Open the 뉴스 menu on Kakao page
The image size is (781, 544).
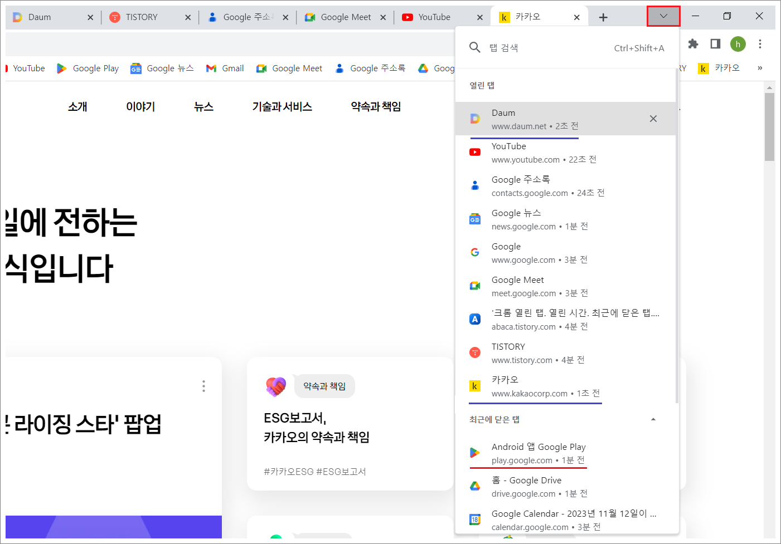coord(203,106)
